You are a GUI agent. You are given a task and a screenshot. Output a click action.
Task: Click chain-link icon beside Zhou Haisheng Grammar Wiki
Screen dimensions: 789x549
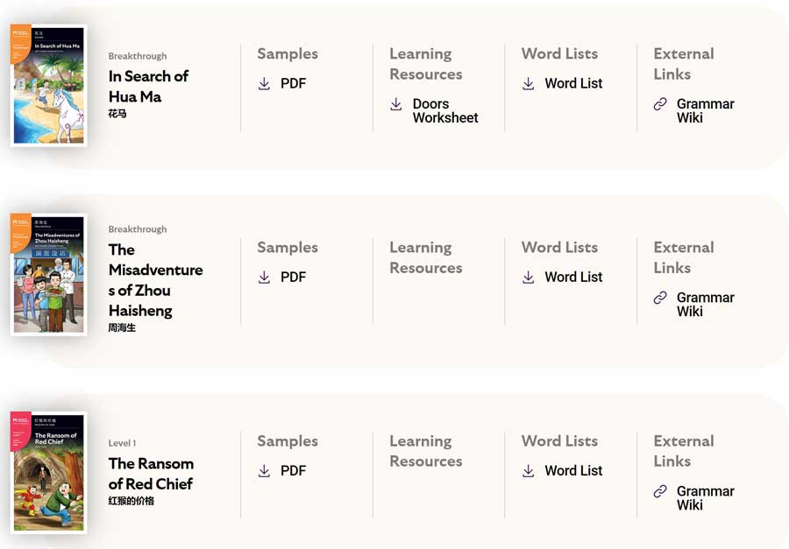click(660, 298)
